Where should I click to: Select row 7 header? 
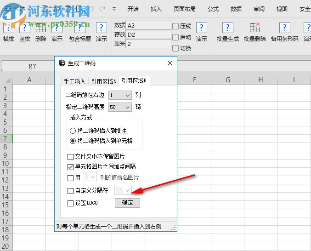(x=6, y=138)
